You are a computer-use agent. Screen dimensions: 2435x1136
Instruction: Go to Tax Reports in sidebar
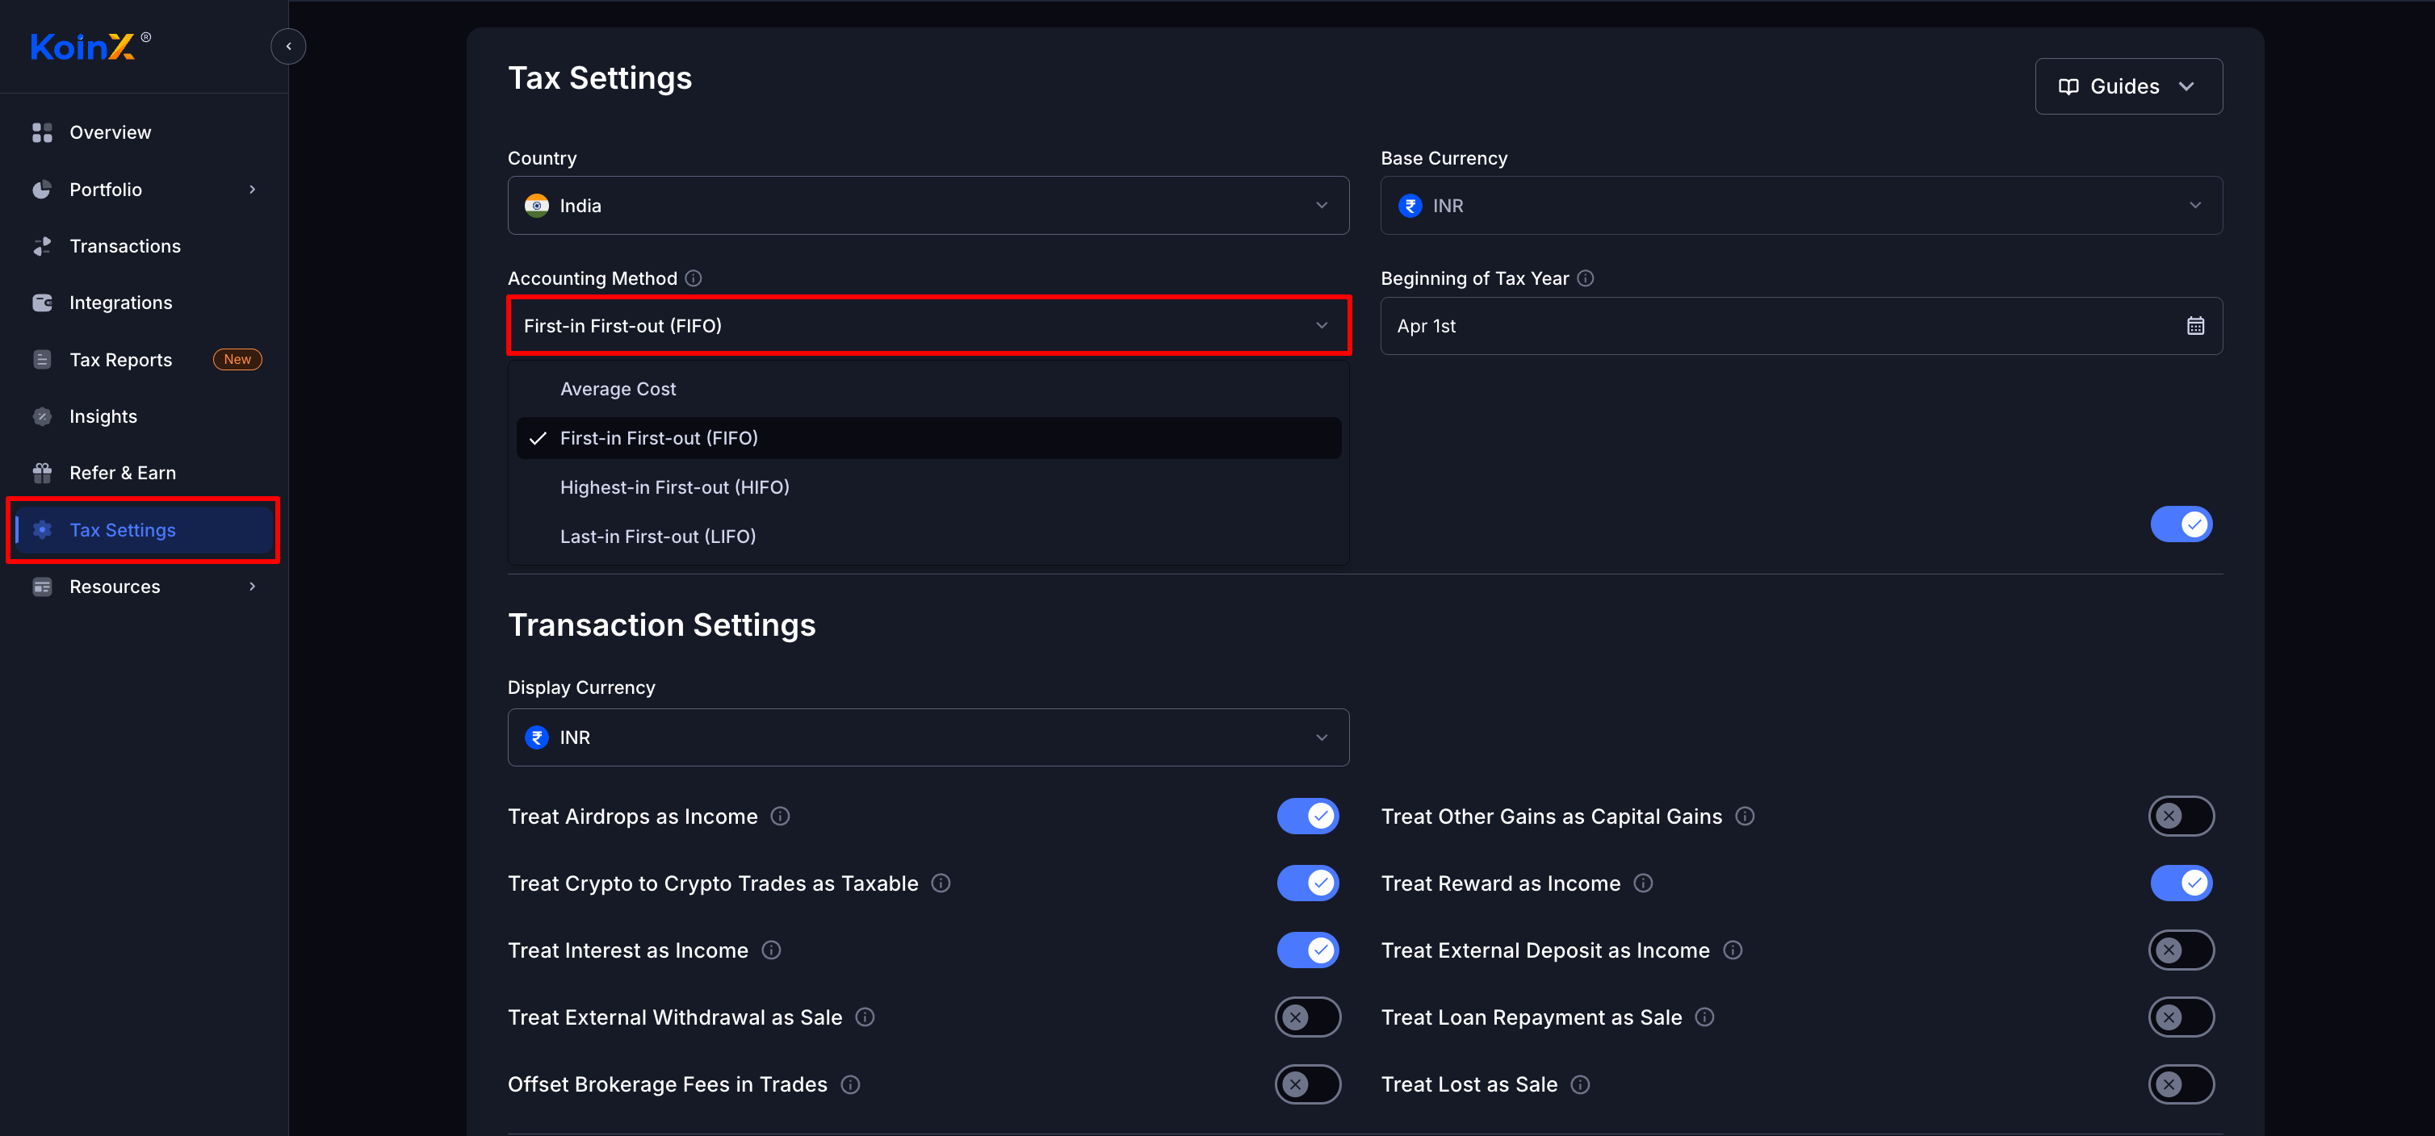121,360
